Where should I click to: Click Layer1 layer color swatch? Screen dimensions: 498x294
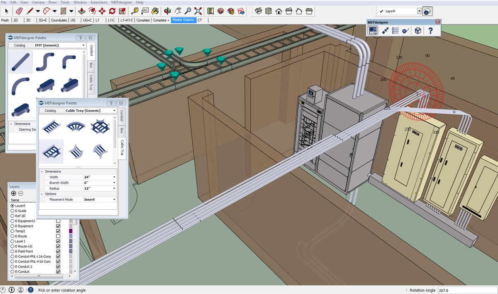[x=71, y=241]
